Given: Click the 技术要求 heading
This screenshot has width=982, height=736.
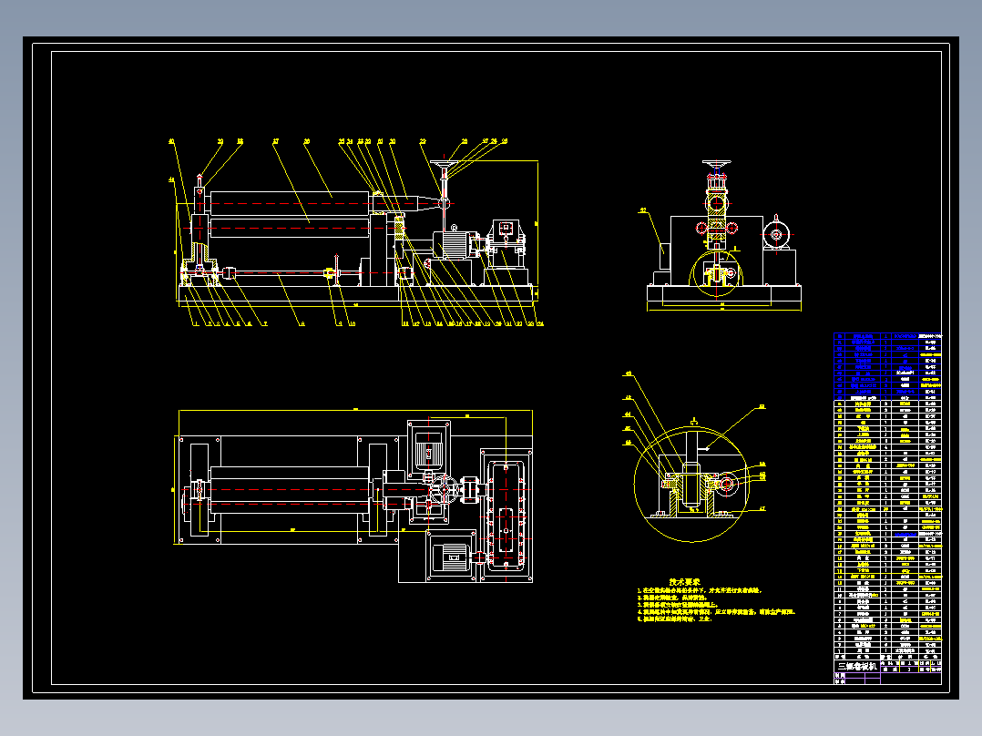Looking at the screenshot, I should (x=684, y=582).
